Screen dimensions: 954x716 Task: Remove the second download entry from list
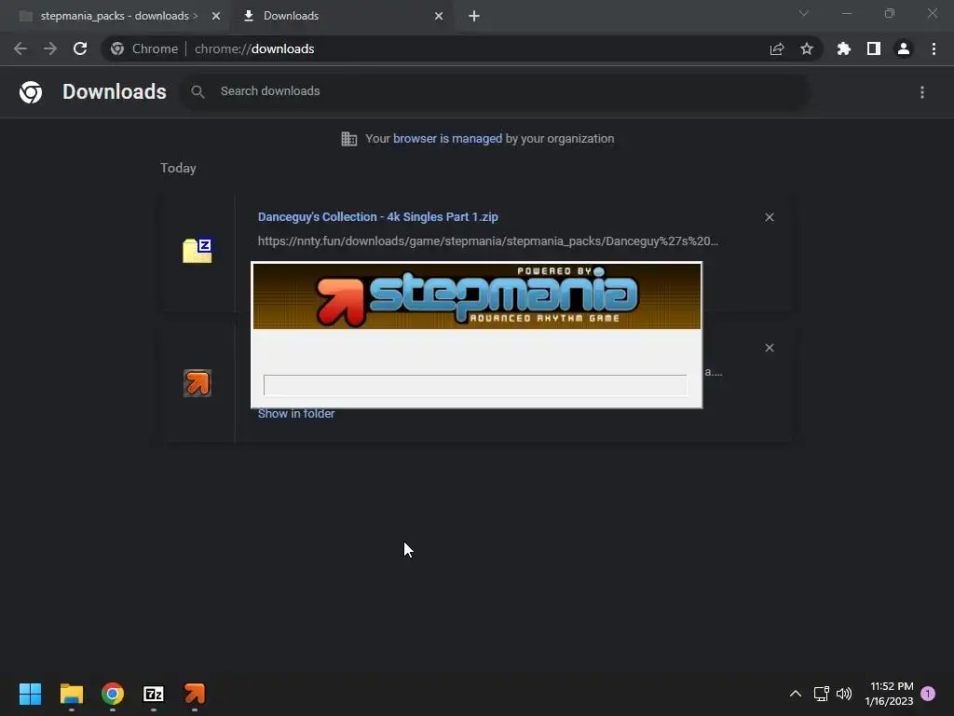click(770, 348)
